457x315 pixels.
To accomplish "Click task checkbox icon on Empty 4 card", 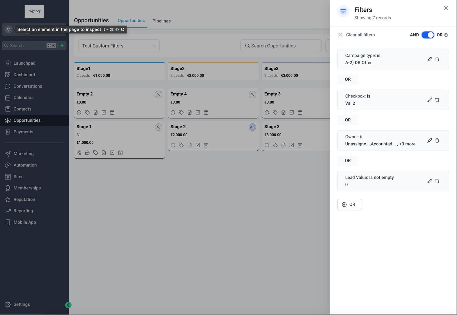I will coord(198,113).
